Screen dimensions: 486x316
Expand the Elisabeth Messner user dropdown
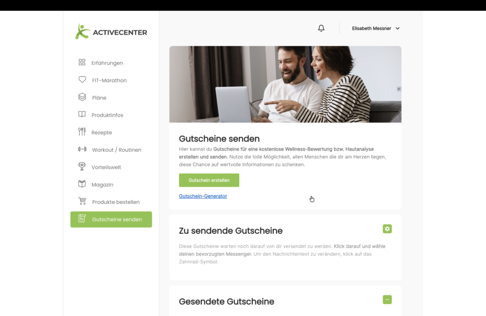[x=376, y=28]
